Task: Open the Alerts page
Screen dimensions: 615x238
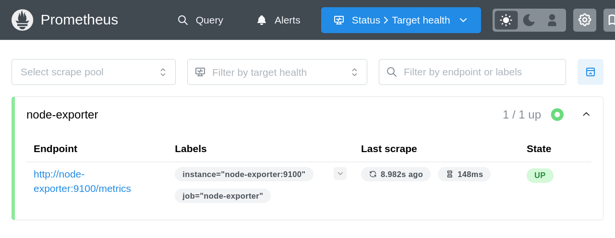Action: (x=278, y=20)
